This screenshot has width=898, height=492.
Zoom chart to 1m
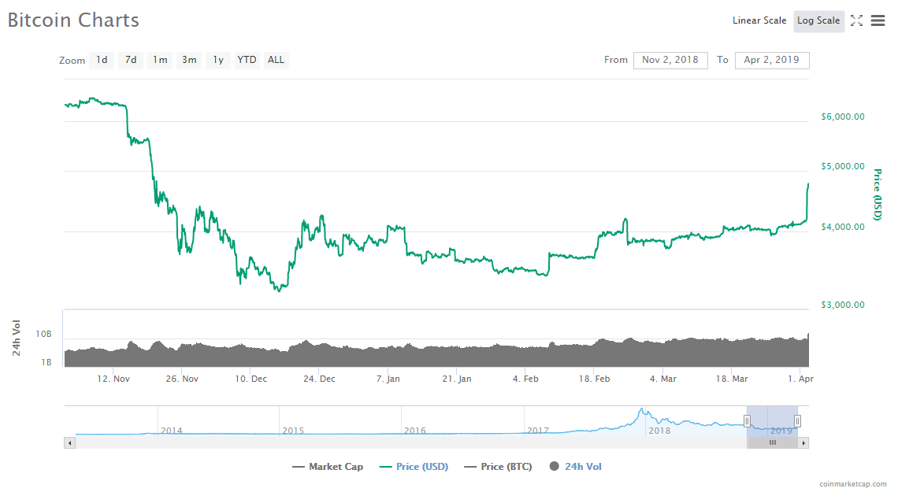[x=160, y=60]
